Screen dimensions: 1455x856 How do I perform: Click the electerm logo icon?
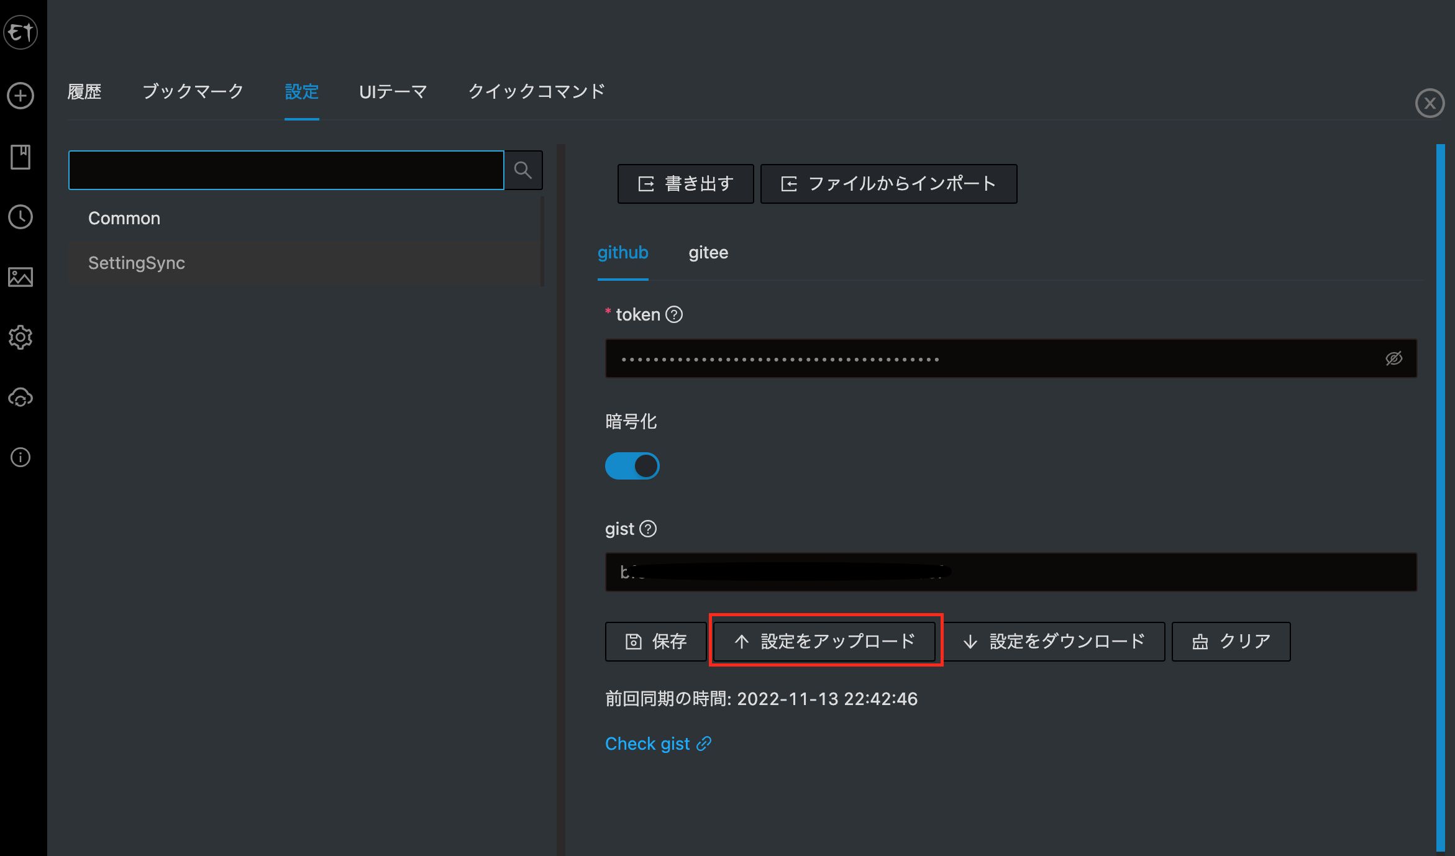21,32
